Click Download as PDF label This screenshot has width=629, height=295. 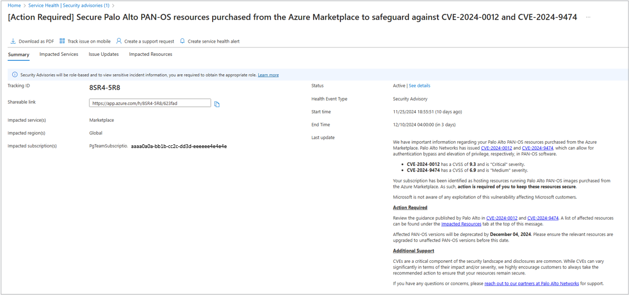[36, 41]
